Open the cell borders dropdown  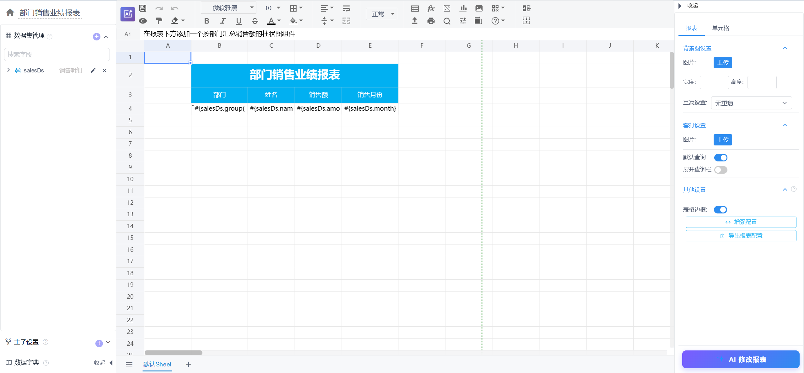(x=296, y=8)
